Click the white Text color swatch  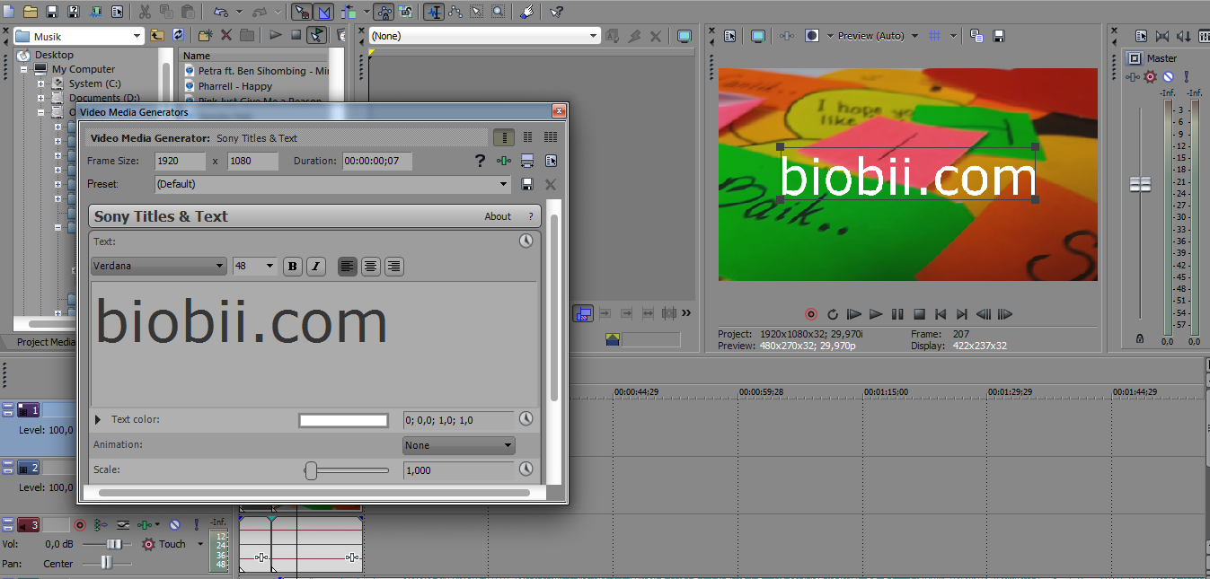[x=343, y=420]
